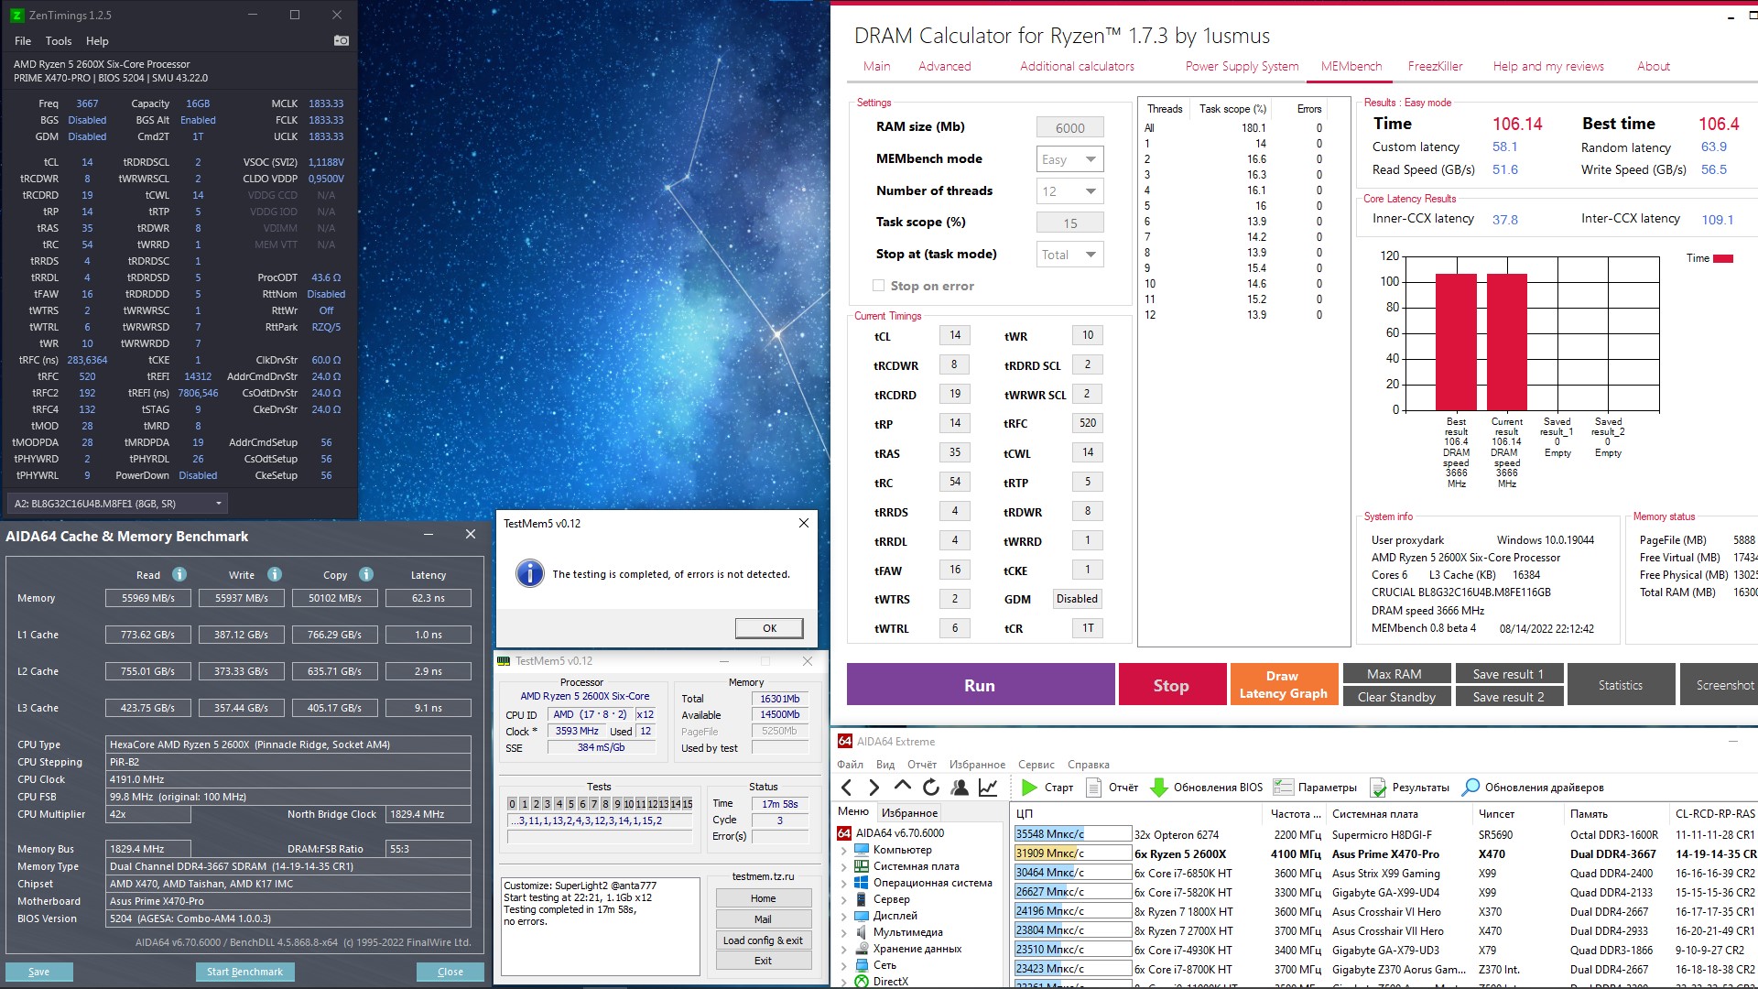1758x989 pixels.
Task: Click the ZenTimings screenshot camera icon
Action: pyautogui.click(x=341, y=40)
